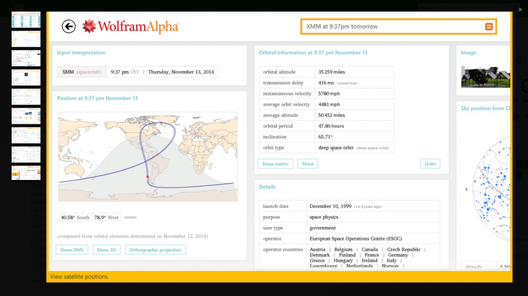Viewport: 528px width, 296px height.
Task: Click the computed from orbital elements note
Action: (132, 236)
